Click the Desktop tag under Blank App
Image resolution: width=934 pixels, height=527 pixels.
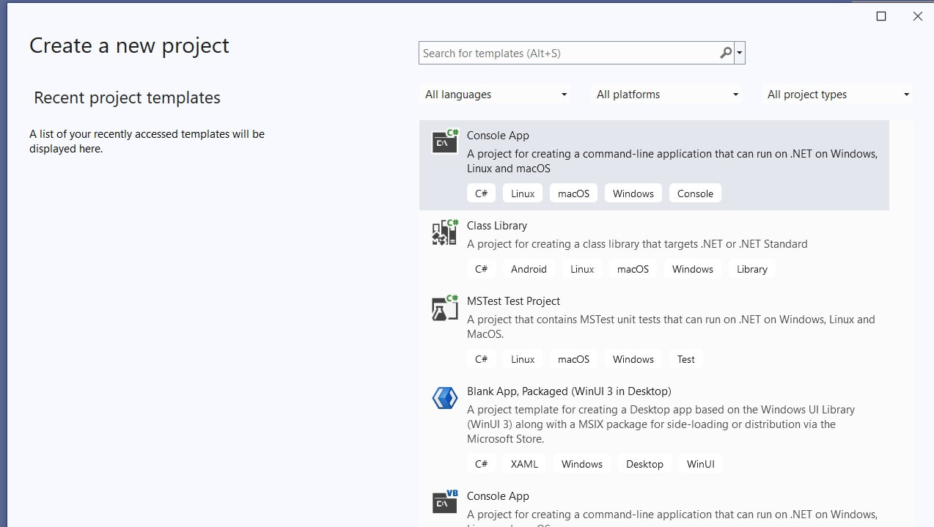point(644,464)
